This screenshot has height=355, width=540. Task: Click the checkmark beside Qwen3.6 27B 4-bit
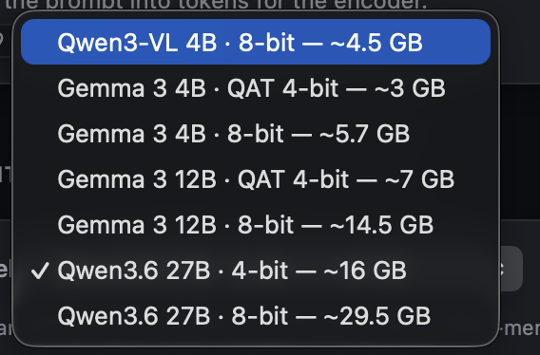coord(40,271)
